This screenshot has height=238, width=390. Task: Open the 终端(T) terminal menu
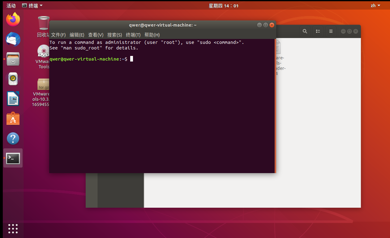pos(133,35)
